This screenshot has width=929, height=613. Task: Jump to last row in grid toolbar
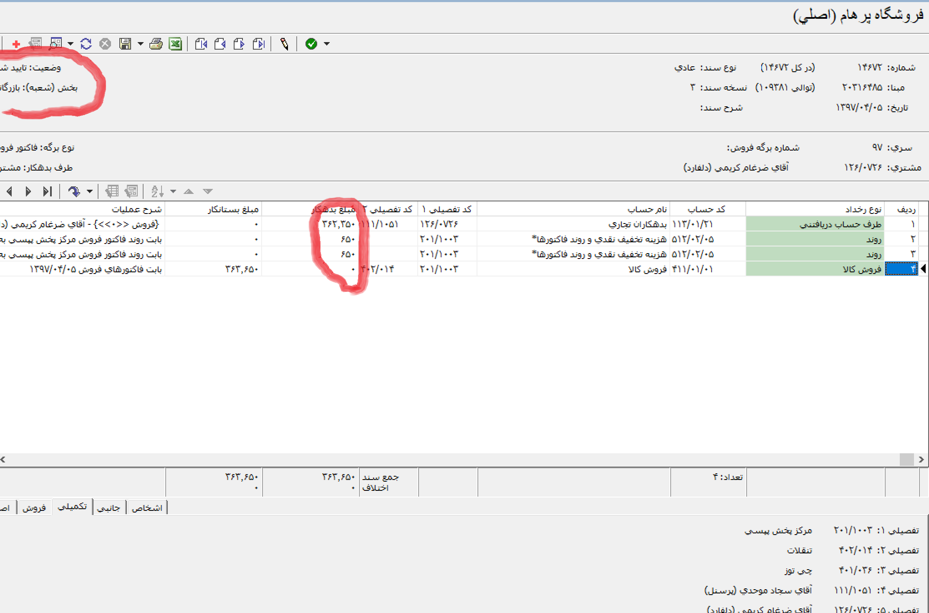pyautogui.click(x=47, y=191)
